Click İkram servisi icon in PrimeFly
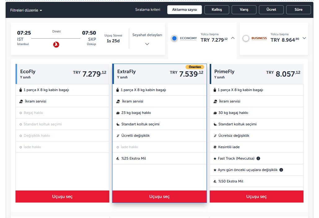The image size is (319, 218). tap(215, 101)
